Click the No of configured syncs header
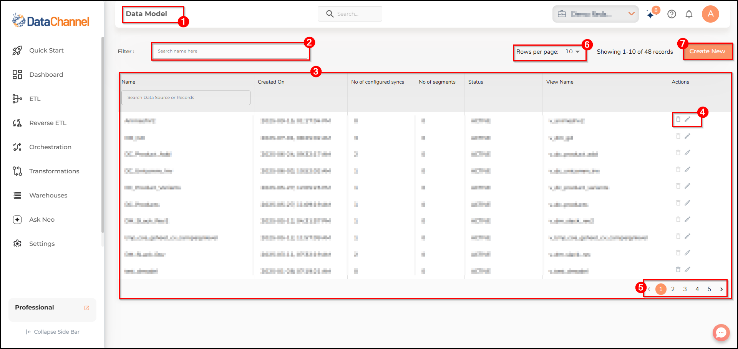Viewport: 738px width, 349px height. point(378,82)
